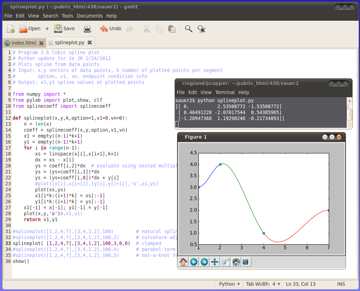Click the data point at x=4 on plot
Screen dimensions: 360x291
(264, 233)
